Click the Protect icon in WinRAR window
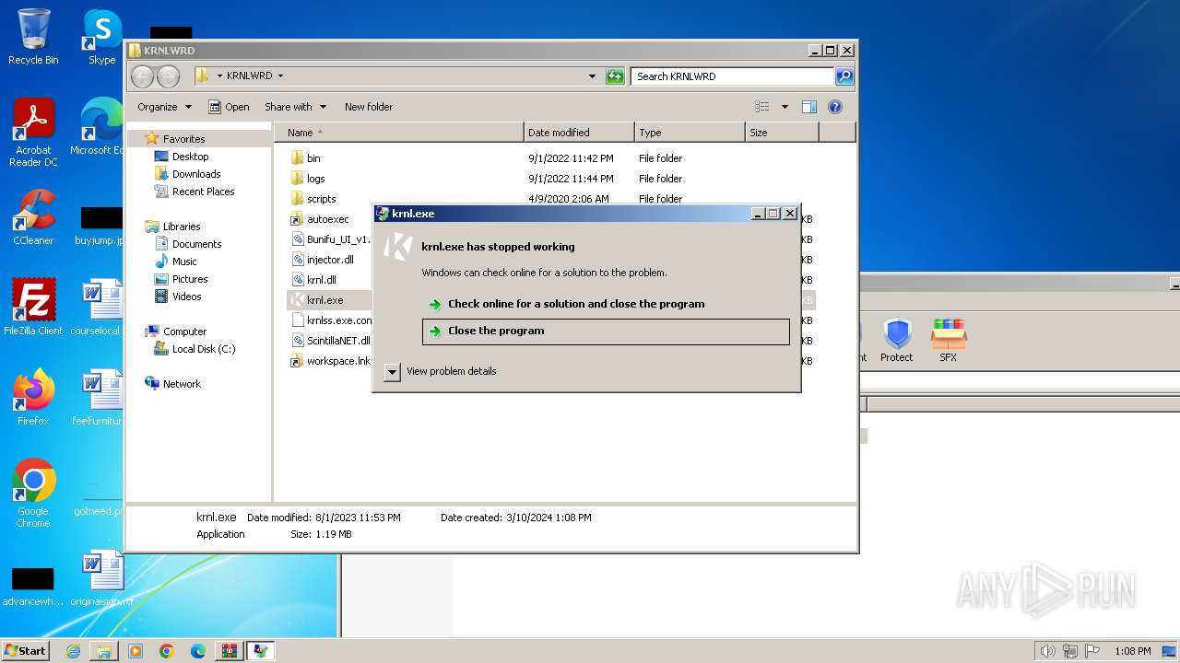The height and width of the screenshot is (663, 1180). 896,340
